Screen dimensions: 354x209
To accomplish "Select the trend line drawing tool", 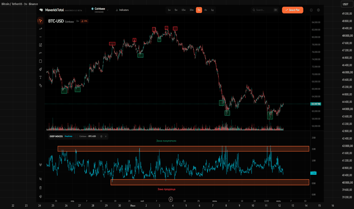I will [x=40, y=29].
